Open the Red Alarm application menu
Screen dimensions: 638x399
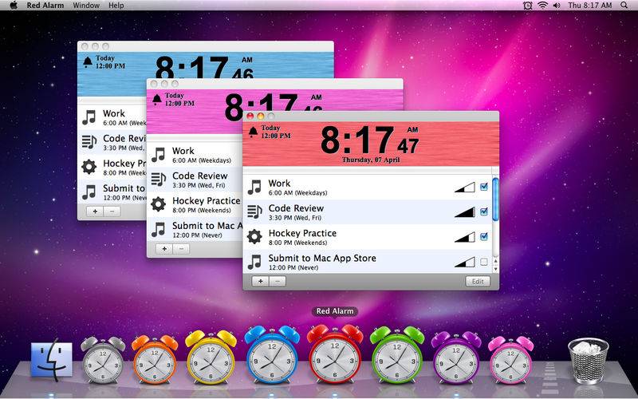point(44,6)
